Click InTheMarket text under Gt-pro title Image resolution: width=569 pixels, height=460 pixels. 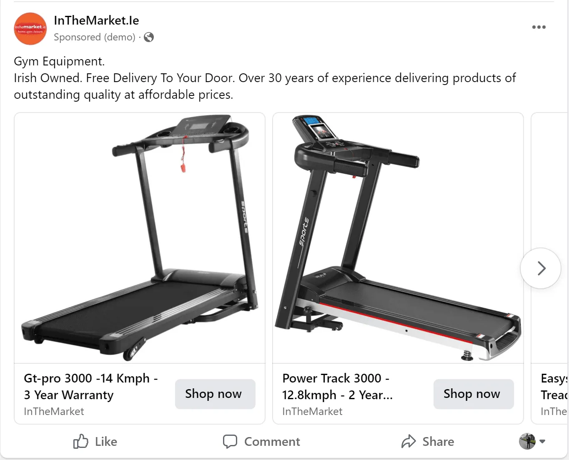[x=54, y=412]
